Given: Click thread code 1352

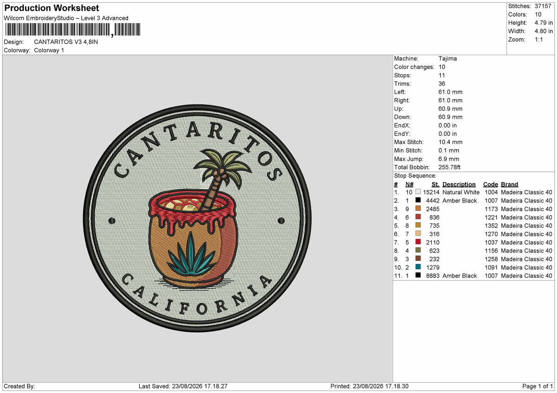Looking at the screenshot, I should (x=492, y=225).
